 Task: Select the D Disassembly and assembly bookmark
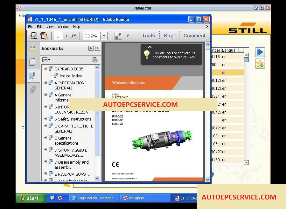[x=72, y=165]
